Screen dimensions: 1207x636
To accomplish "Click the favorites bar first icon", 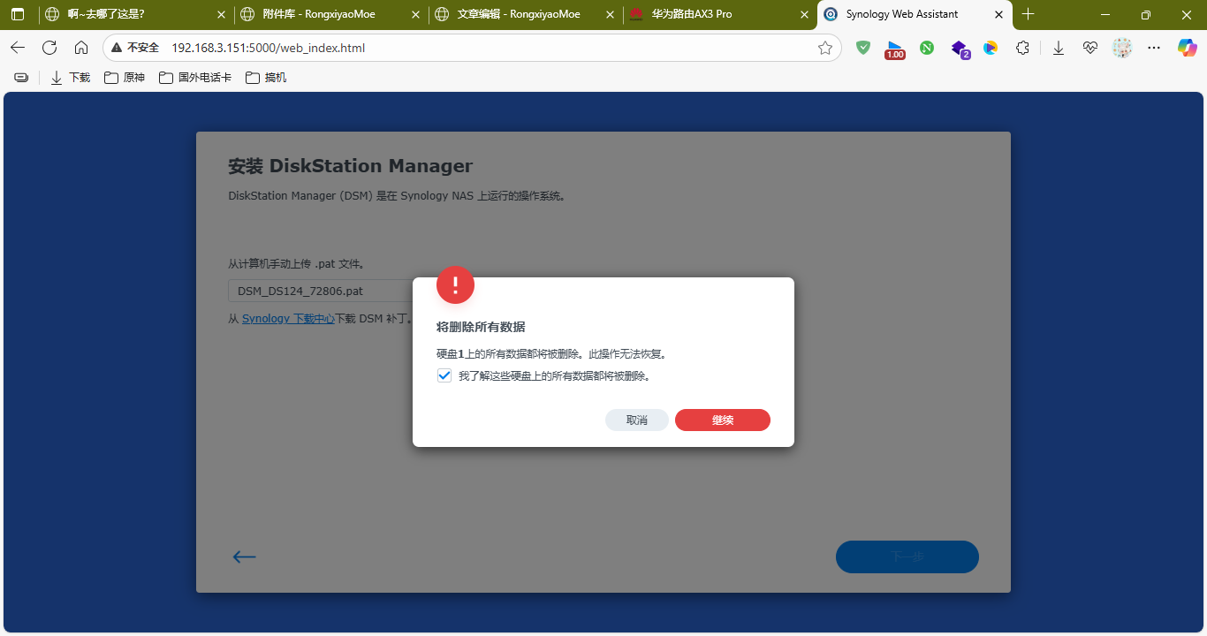I will (21, 78).
